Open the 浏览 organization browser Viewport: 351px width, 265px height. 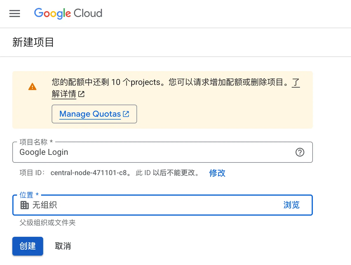[x=291, y=205]
